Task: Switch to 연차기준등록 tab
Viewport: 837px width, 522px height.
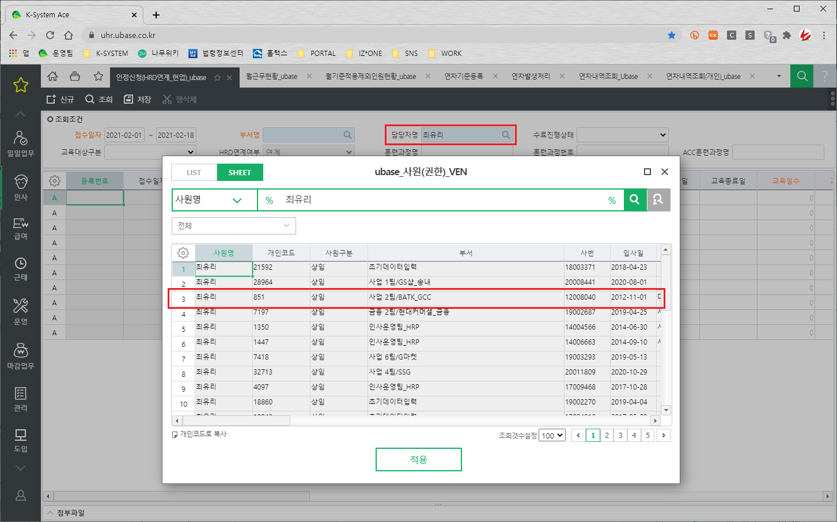Action: pyautogui.click(x=464, y=76)
